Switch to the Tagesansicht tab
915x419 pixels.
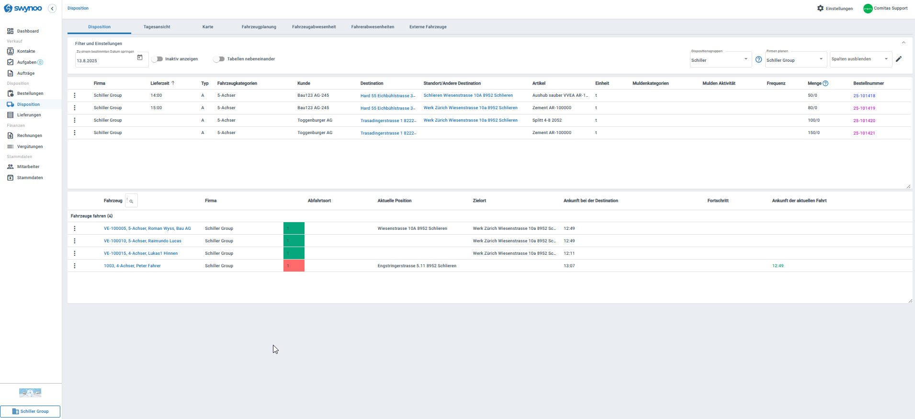point(157,27)
